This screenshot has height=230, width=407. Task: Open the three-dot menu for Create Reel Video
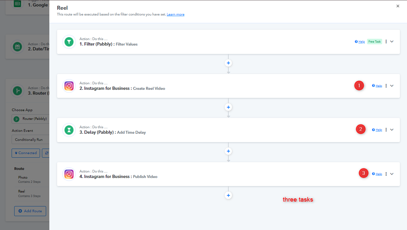pos(386,86)
